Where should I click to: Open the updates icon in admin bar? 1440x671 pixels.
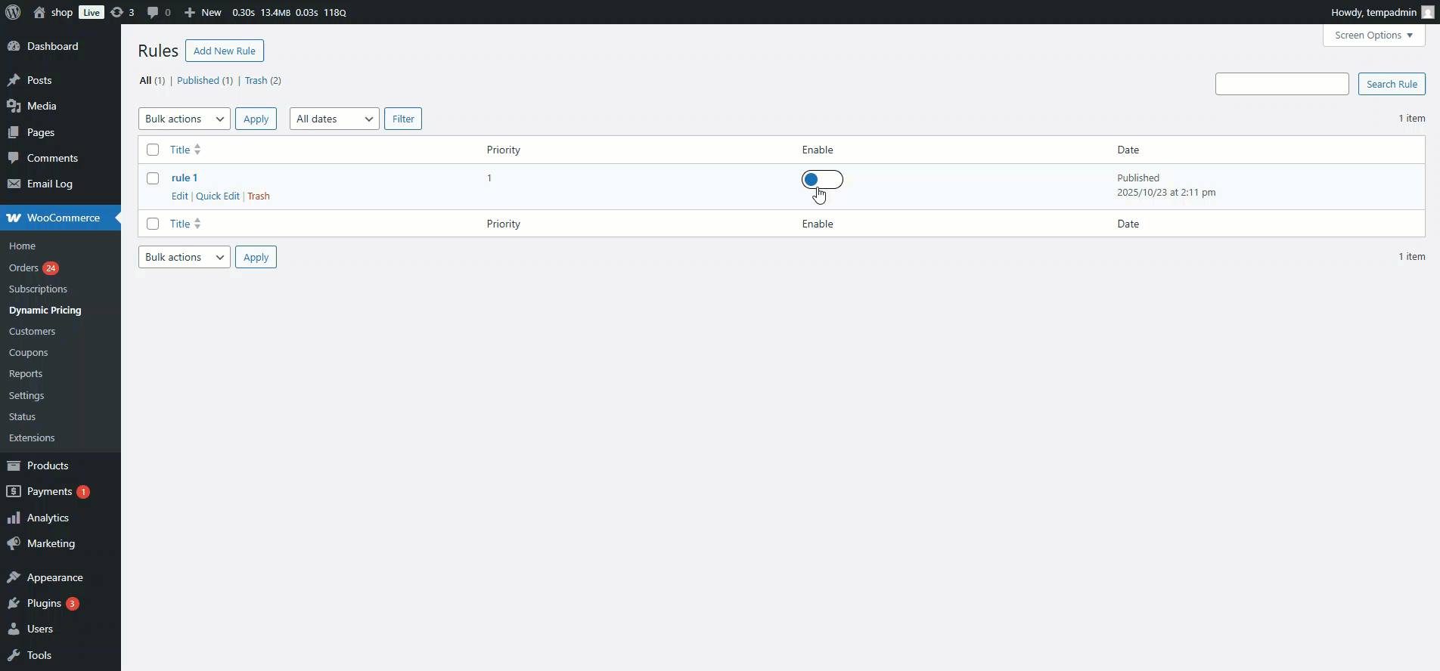(117, 12)
